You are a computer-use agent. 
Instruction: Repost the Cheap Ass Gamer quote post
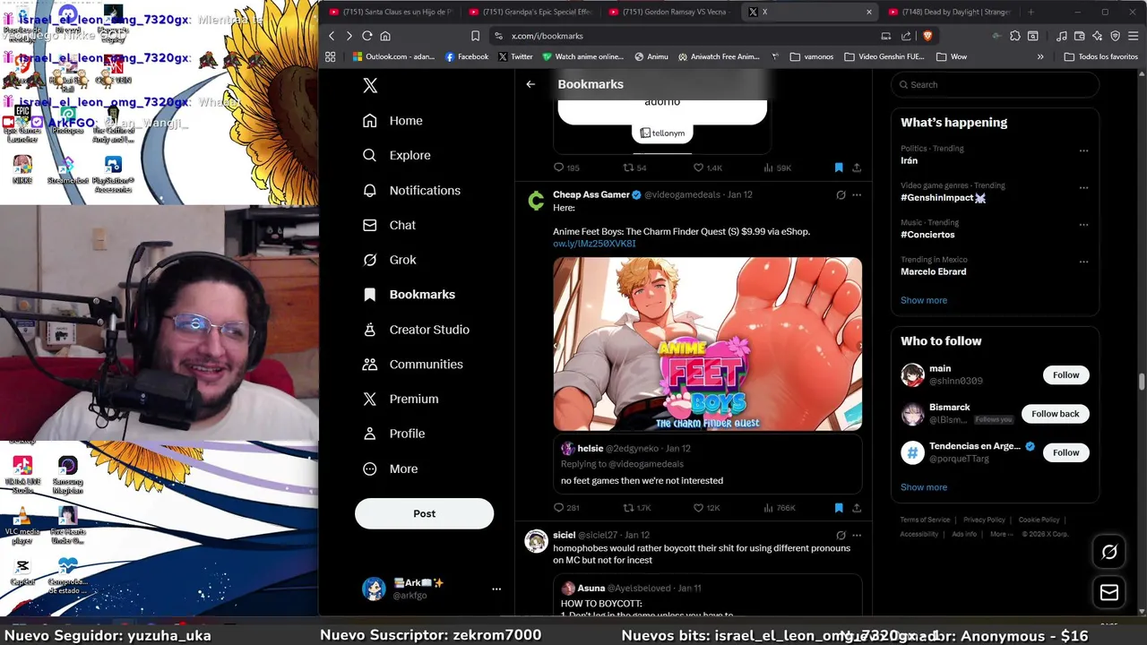(628, 508)
